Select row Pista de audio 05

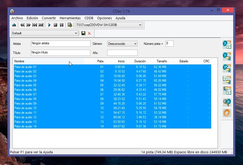tap(112, 85)
